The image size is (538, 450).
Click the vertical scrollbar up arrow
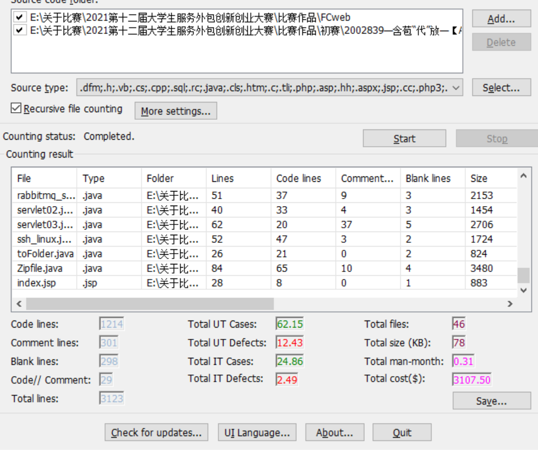(x=523, y=176)
